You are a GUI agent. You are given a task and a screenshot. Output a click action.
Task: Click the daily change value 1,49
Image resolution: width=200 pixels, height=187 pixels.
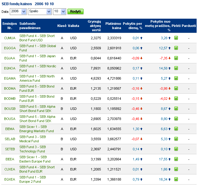click(136, 159)
